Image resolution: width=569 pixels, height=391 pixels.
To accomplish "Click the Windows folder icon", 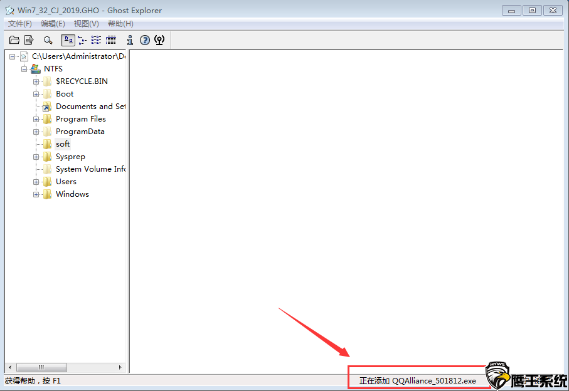I will [x=47, y=194].
